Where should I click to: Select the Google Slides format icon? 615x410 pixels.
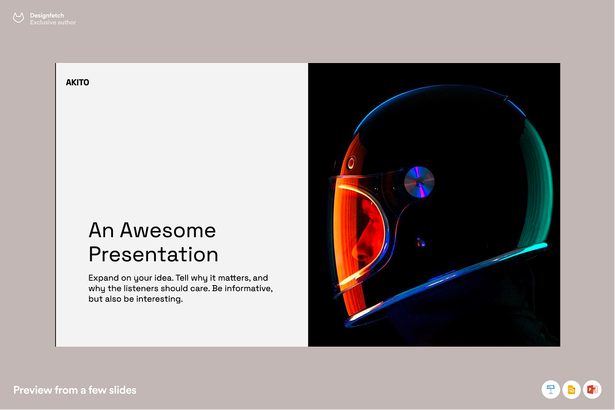[571, 390]
